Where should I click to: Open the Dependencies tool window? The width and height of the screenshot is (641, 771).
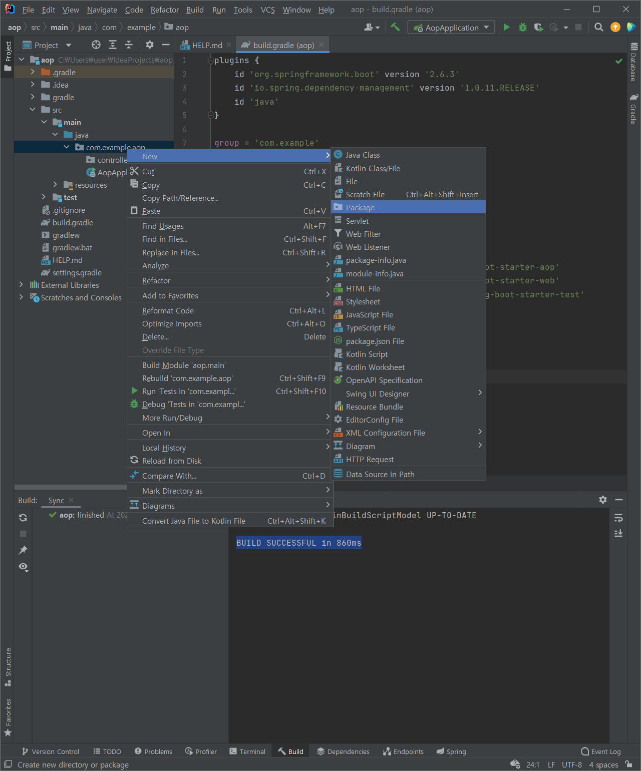point(343,751)
